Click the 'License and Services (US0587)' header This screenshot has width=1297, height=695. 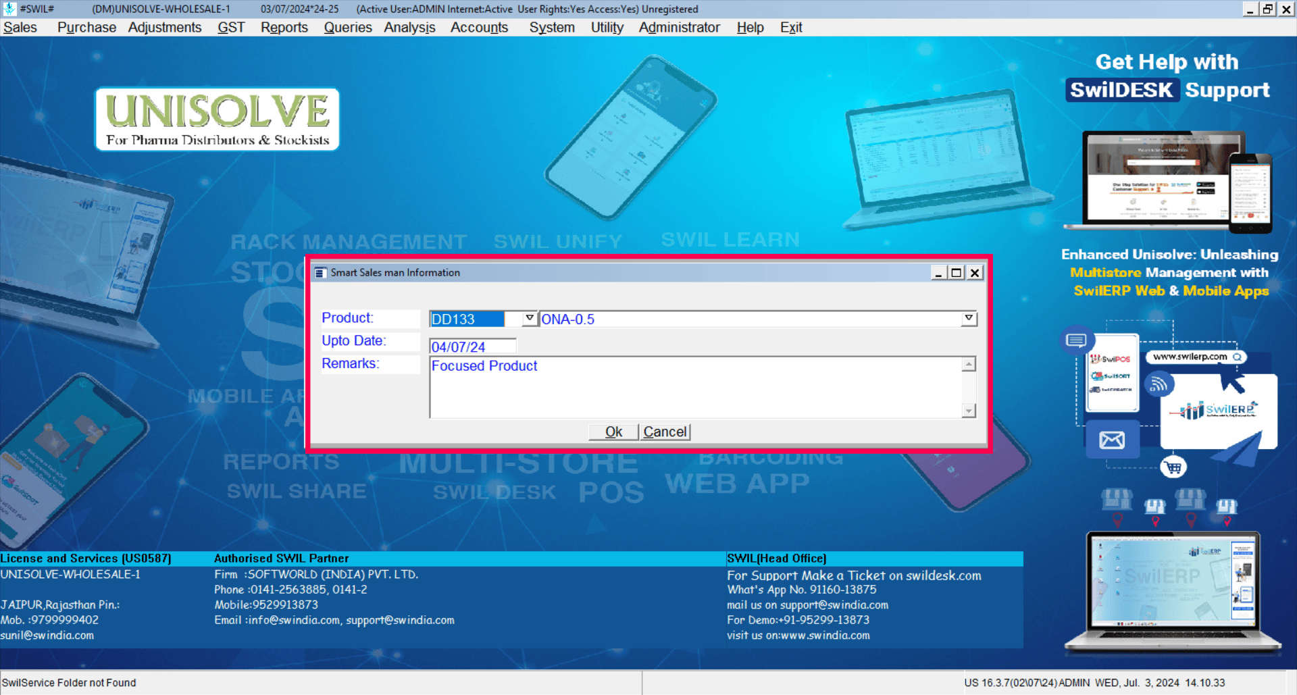86,559
